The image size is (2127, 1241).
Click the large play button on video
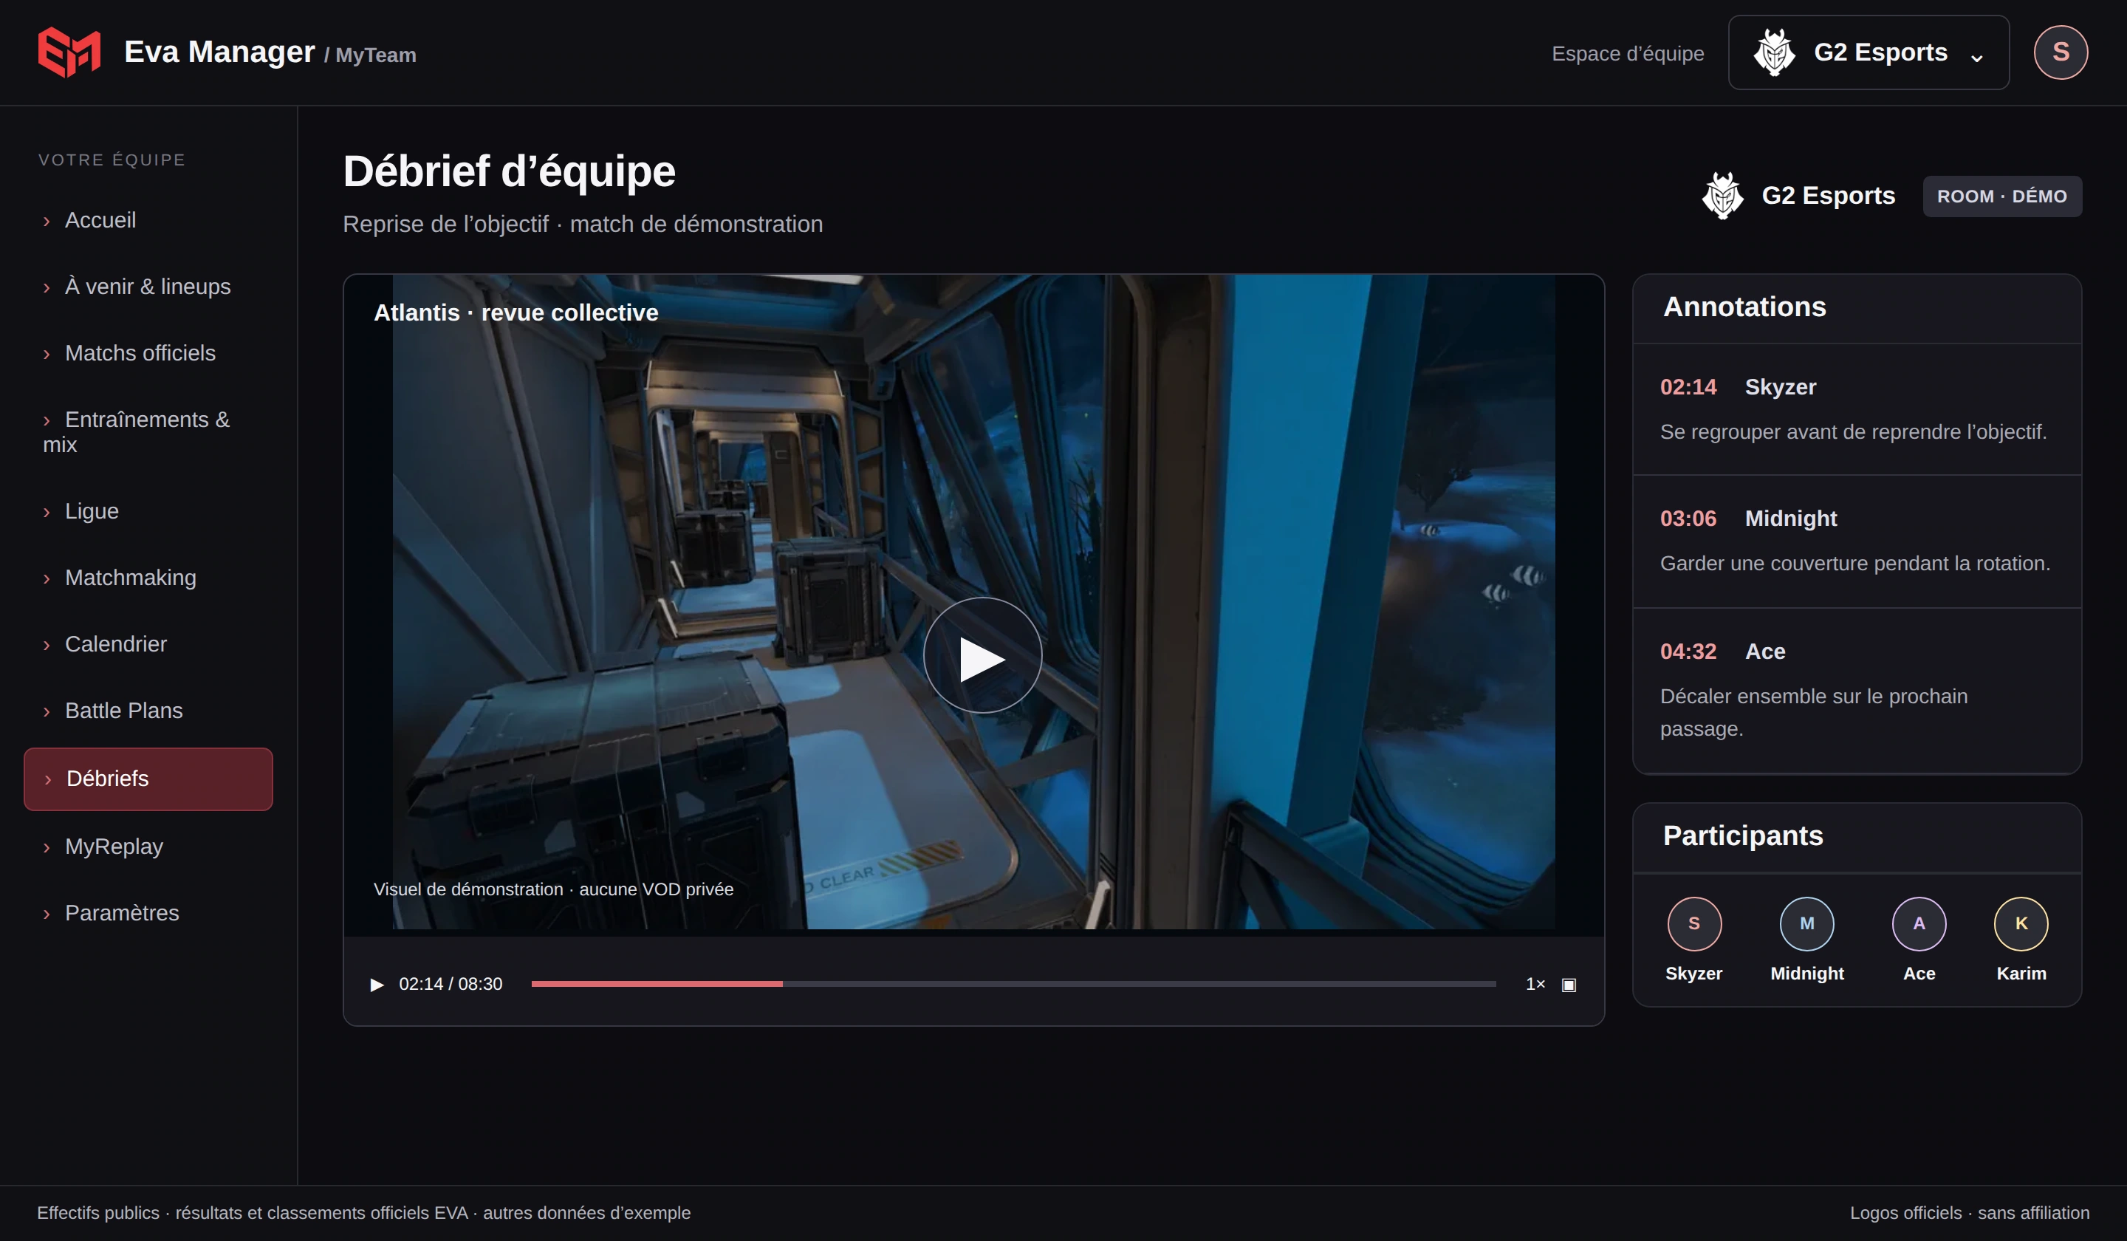click(x=982, y=656)
